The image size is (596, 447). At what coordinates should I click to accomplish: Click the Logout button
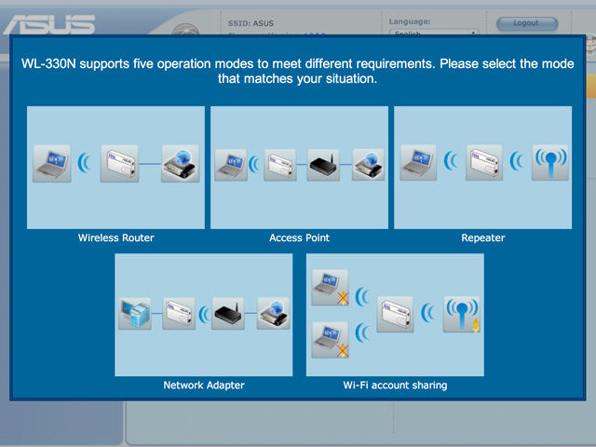click(x=527, y=23)
